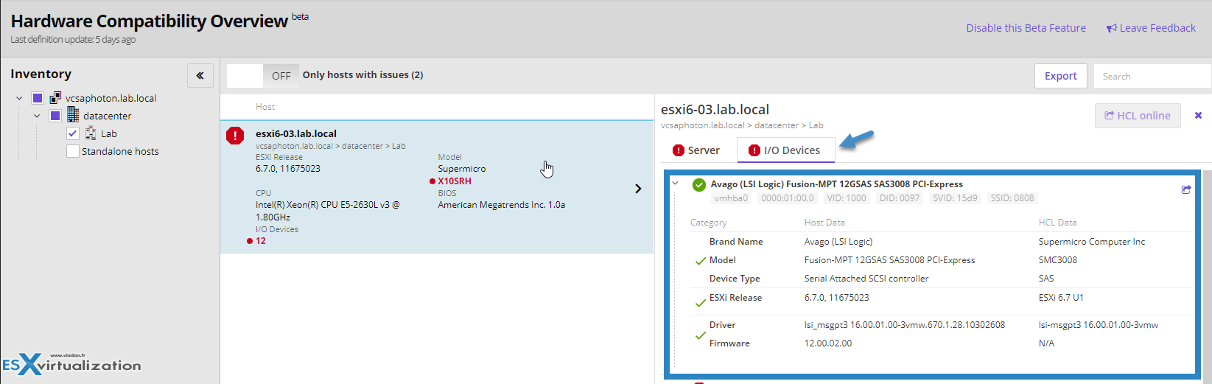Click the datacenter building icon

tap(73, 114)
